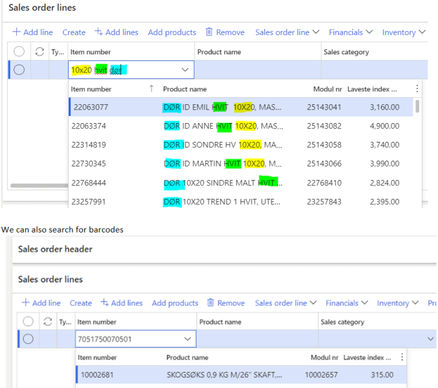The image size is (438, 388).
Task: Click the sort arrow beside Item number in the DØR lookup
Action: (x=152, y=89)
